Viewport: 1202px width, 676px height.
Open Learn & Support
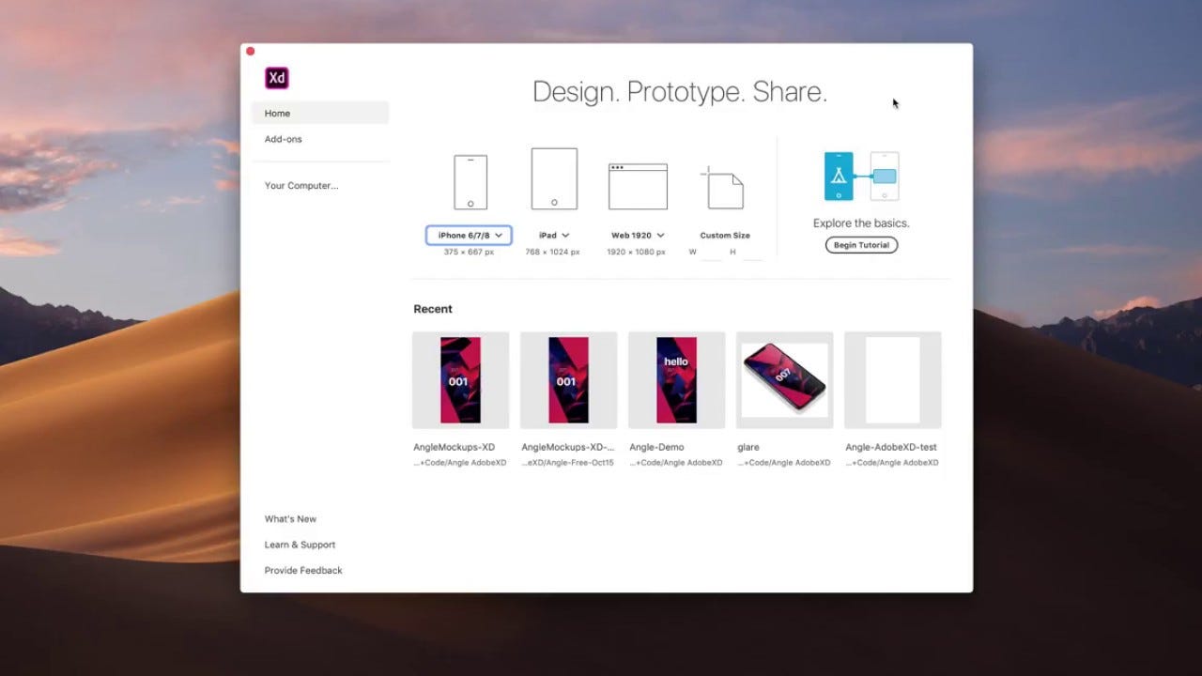(300, 545)
